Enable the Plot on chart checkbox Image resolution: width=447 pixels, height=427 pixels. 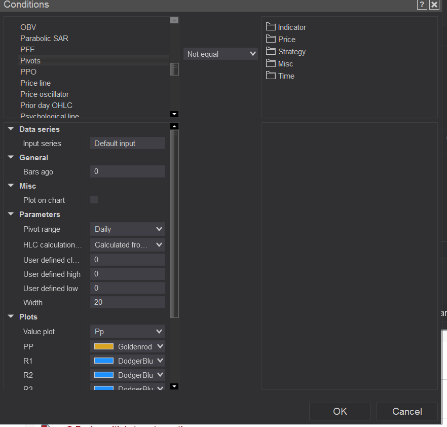[94, 200]
